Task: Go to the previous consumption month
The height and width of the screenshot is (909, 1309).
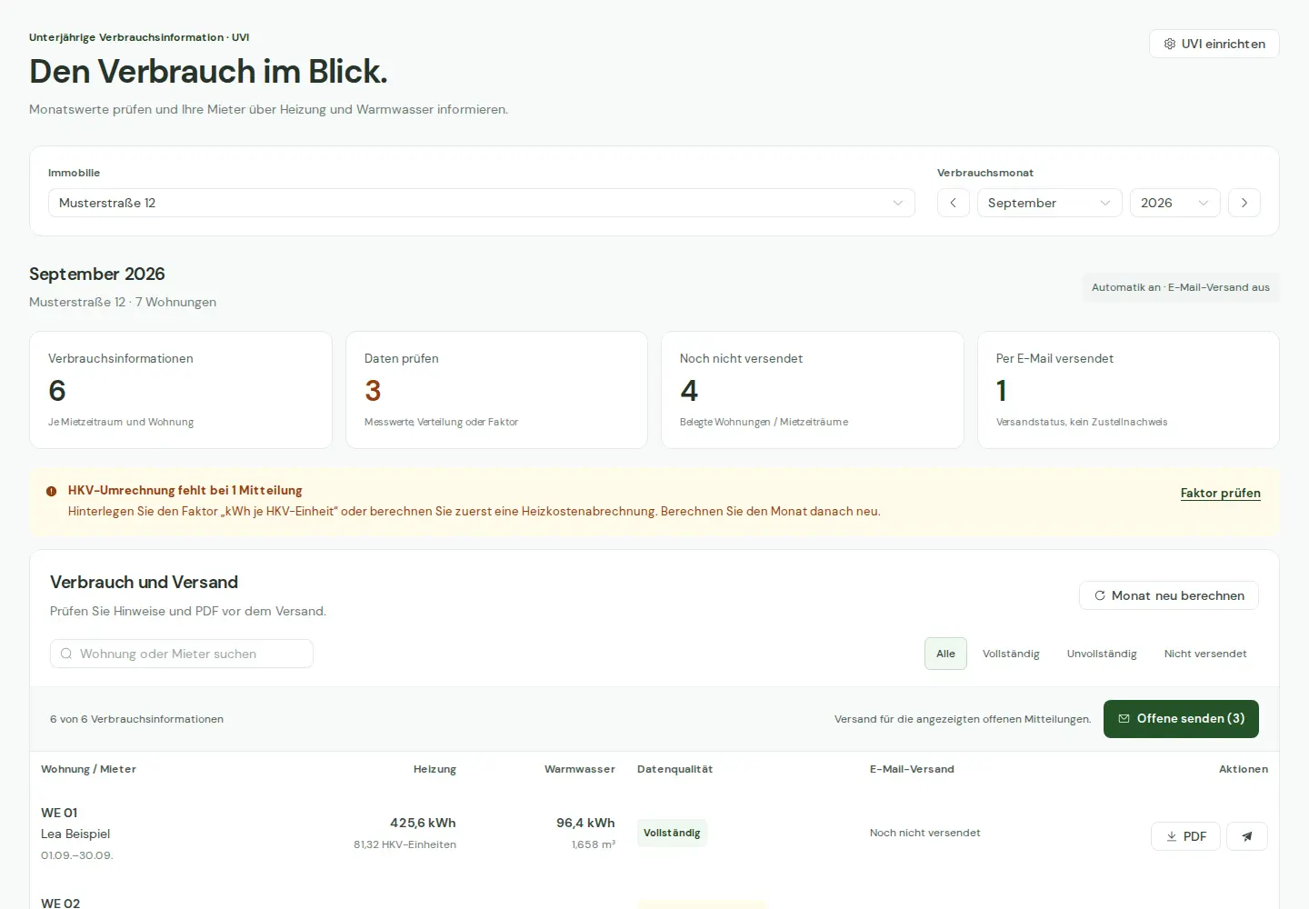Action: click(x=954, y=203)
